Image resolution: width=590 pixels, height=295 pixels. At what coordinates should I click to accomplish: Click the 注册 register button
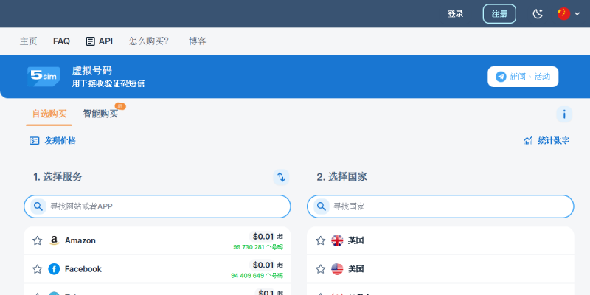pyautogui.click(x=499, y=14)
